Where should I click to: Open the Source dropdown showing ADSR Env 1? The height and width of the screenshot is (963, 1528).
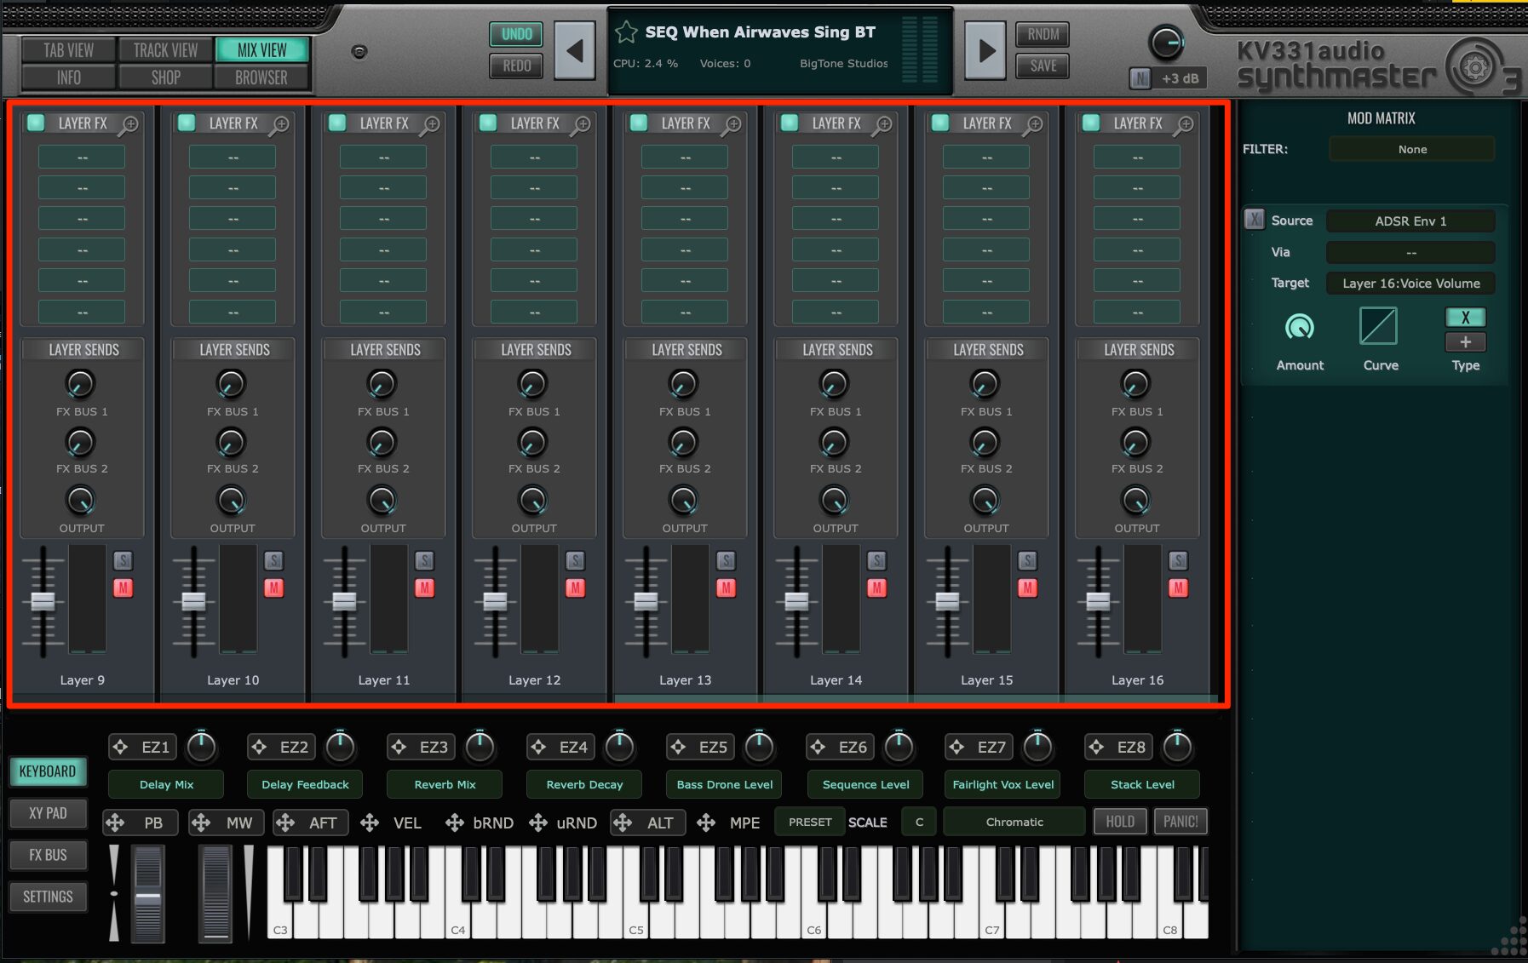tap(1410, 221)
